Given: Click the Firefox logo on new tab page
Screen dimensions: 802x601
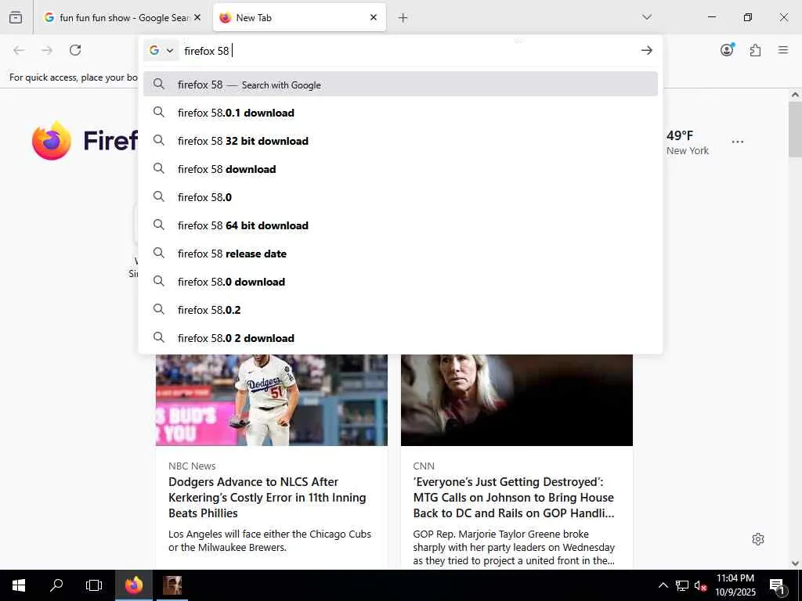Looking at the screenshot, I should 51,141.
